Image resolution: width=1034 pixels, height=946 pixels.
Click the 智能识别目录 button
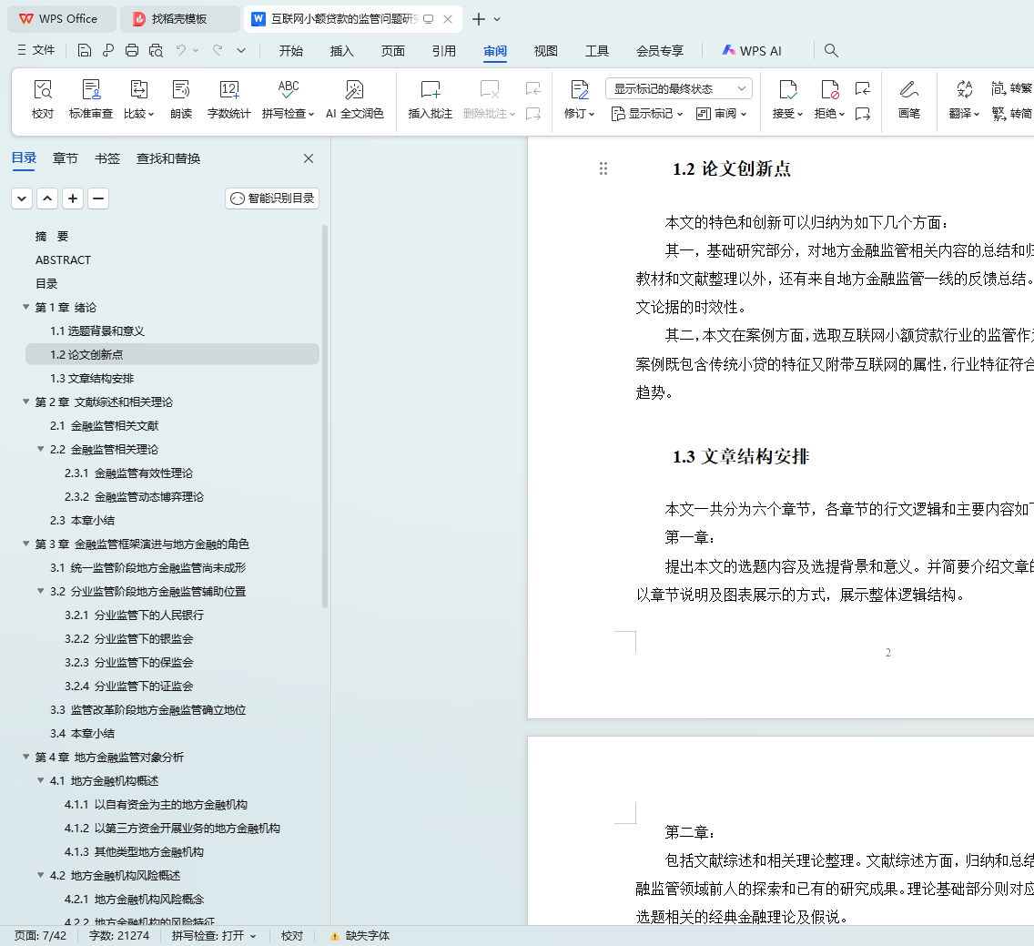(x=272, y=198)
